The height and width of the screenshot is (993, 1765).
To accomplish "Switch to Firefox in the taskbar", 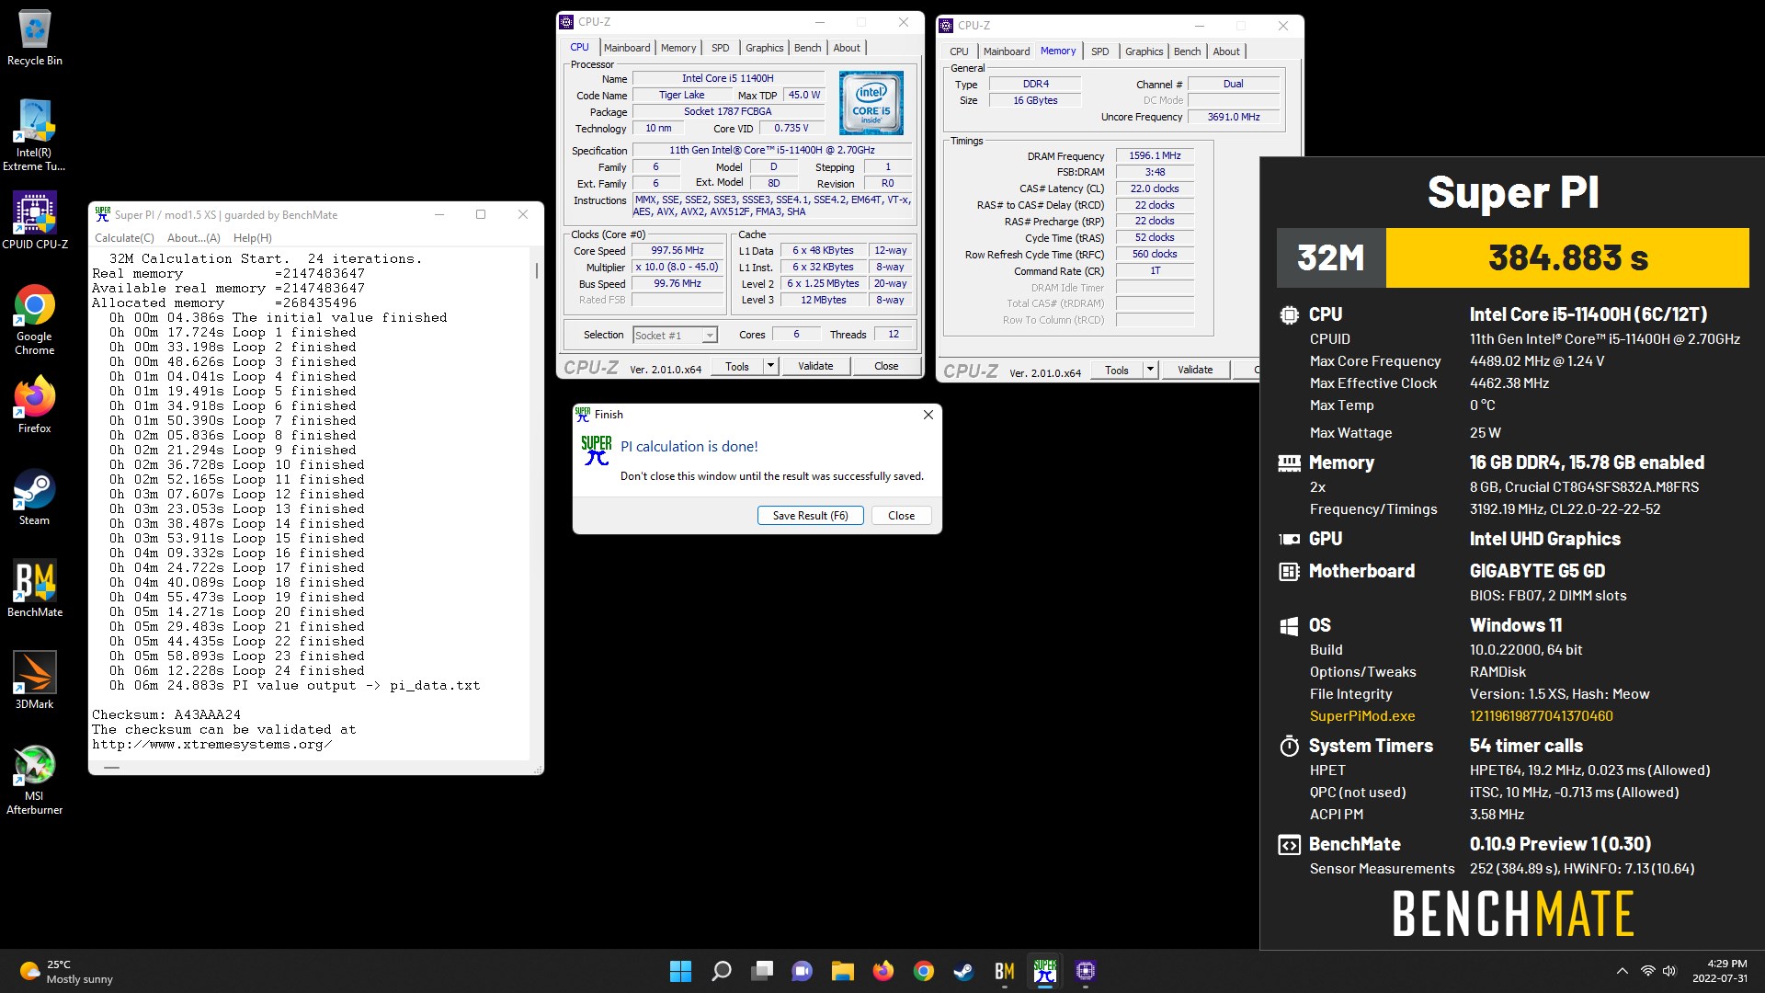I will pos(883,971).
